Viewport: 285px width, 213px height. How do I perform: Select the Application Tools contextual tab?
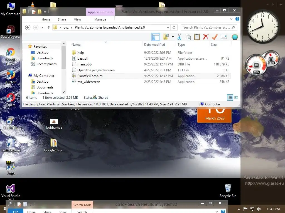tap(100, 12)
